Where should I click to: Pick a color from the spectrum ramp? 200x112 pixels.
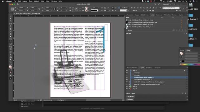(x=191, y=64)
